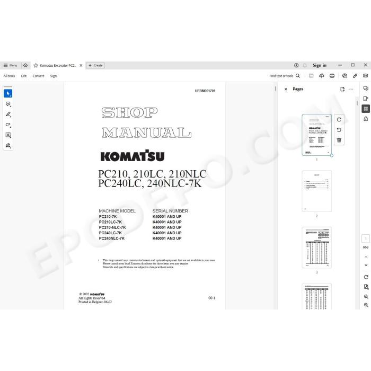The image size is (371, 371).
Task: Toggle the Page thumbnails panel button
Action: (366, 109)
